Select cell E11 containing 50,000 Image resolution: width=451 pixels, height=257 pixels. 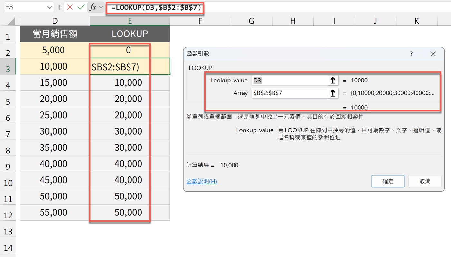[130, 196]
